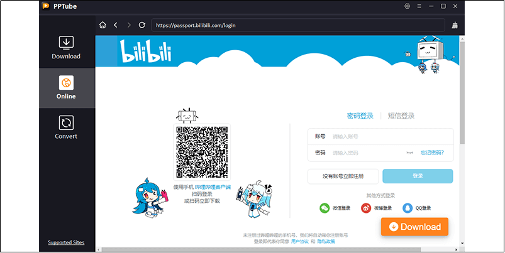Click the blue 登录 button
Viewport: 505px width, 253px height.
[x=418, y=176]
